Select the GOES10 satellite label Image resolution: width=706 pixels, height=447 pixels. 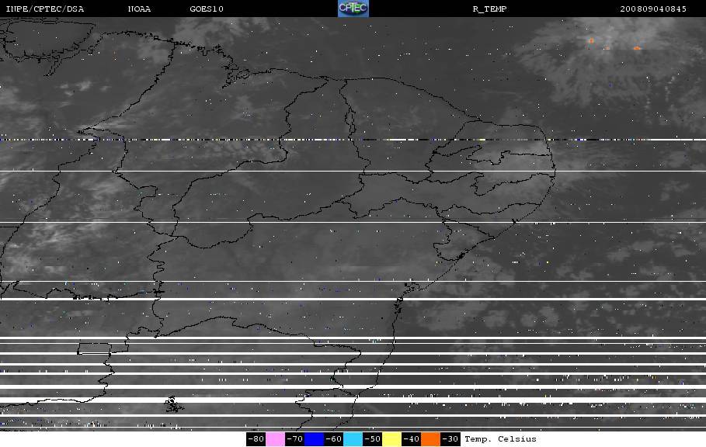207,9
